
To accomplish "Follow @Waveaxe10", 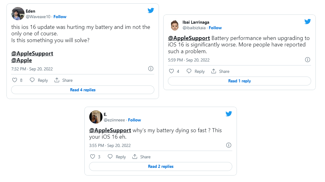I will pos(60,17).
